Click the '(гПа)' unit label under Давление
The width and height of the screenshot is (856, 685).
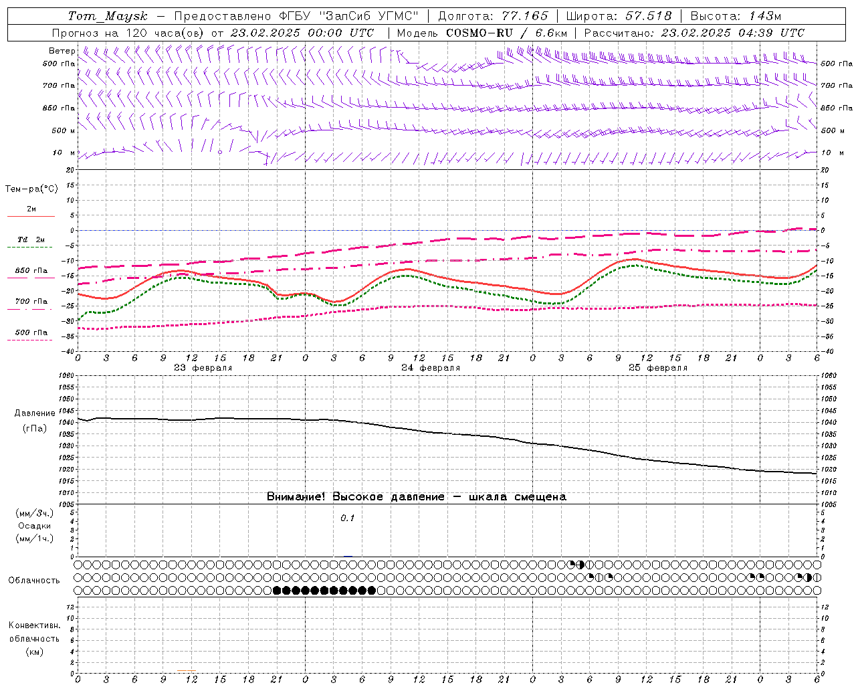[35, 428]
